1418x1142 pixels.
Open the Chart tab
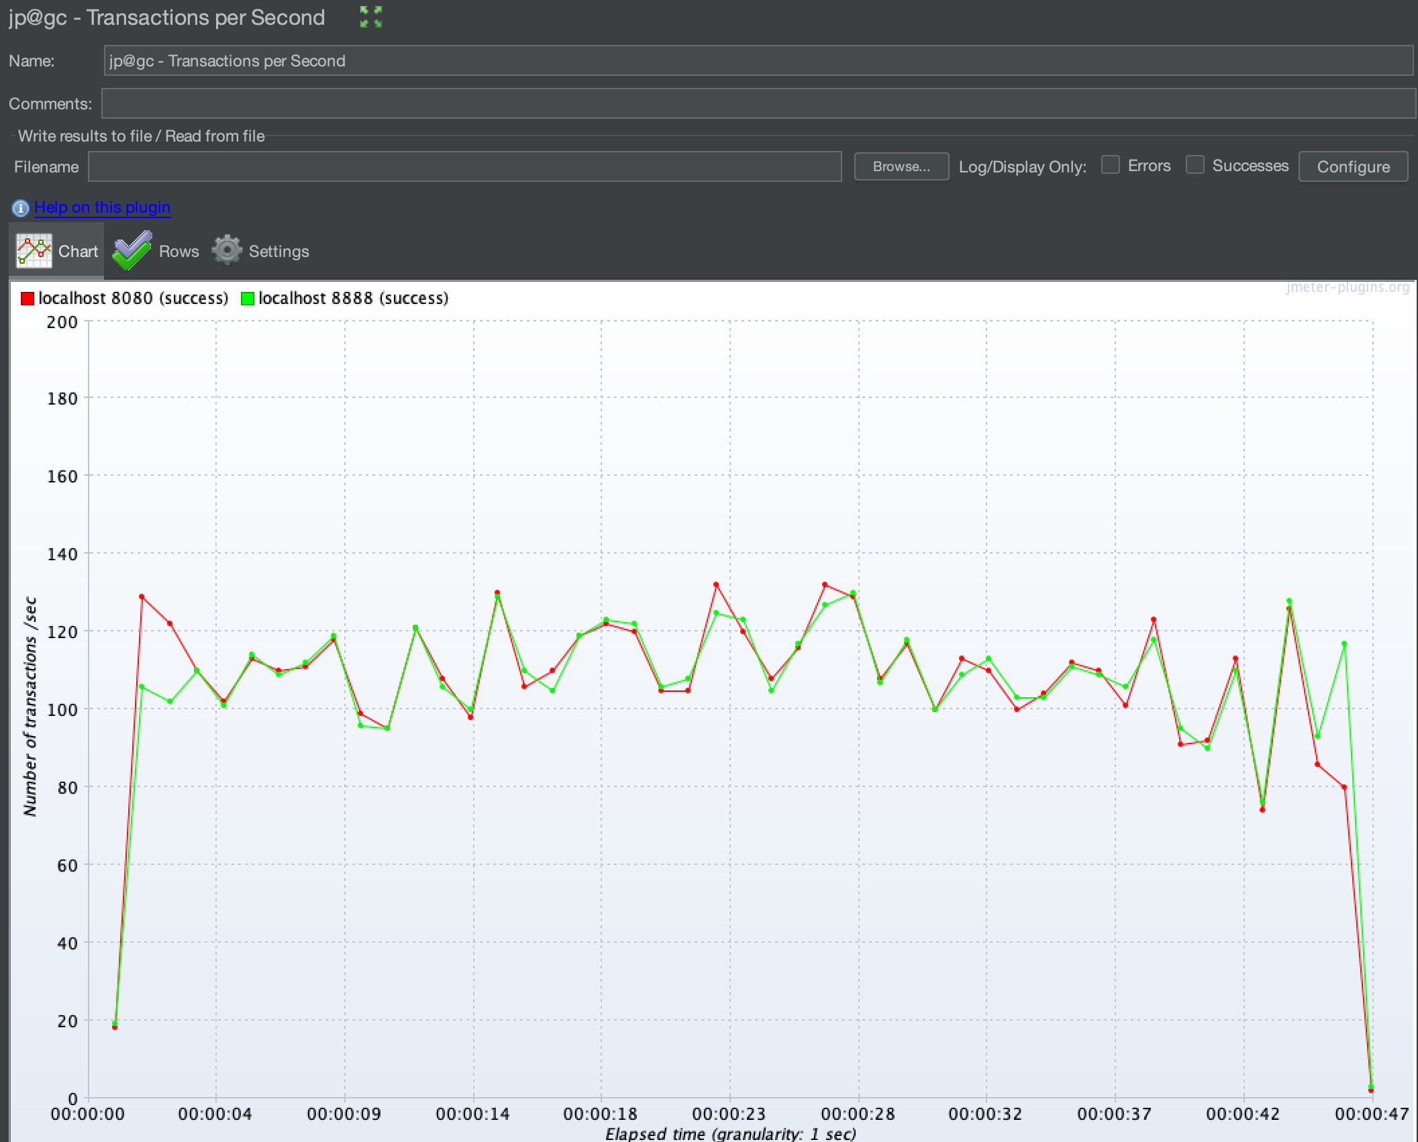point(78,252)
